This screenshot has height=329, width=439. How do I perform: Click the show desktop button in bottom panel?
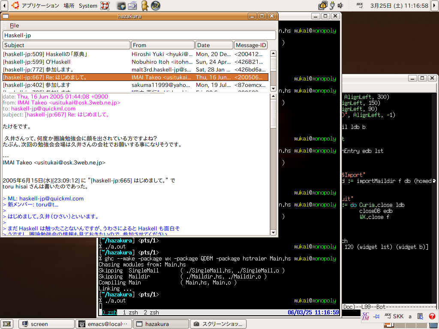pyautogui.click(x=6, y=324)
